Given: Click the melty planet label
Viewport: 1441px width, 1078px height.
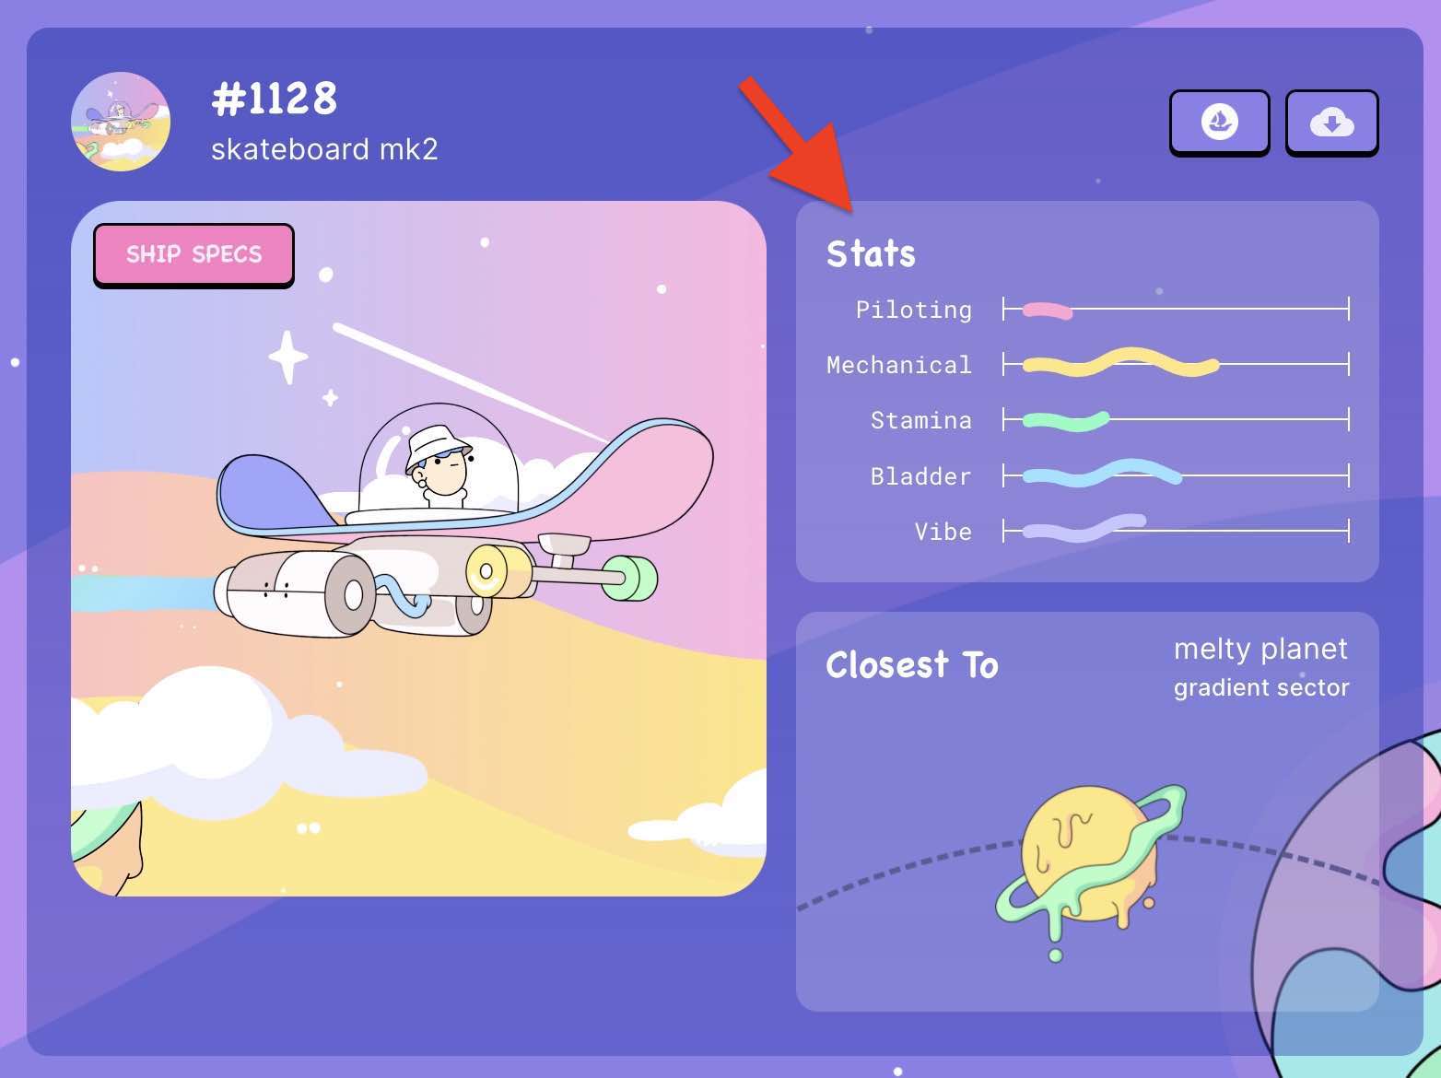Looking at the screenshot, I should (1260, 649).
